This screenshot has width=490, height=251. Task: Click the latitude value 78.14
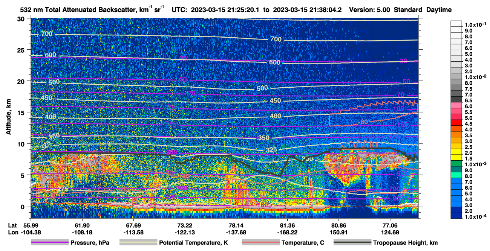click(236, 225)
